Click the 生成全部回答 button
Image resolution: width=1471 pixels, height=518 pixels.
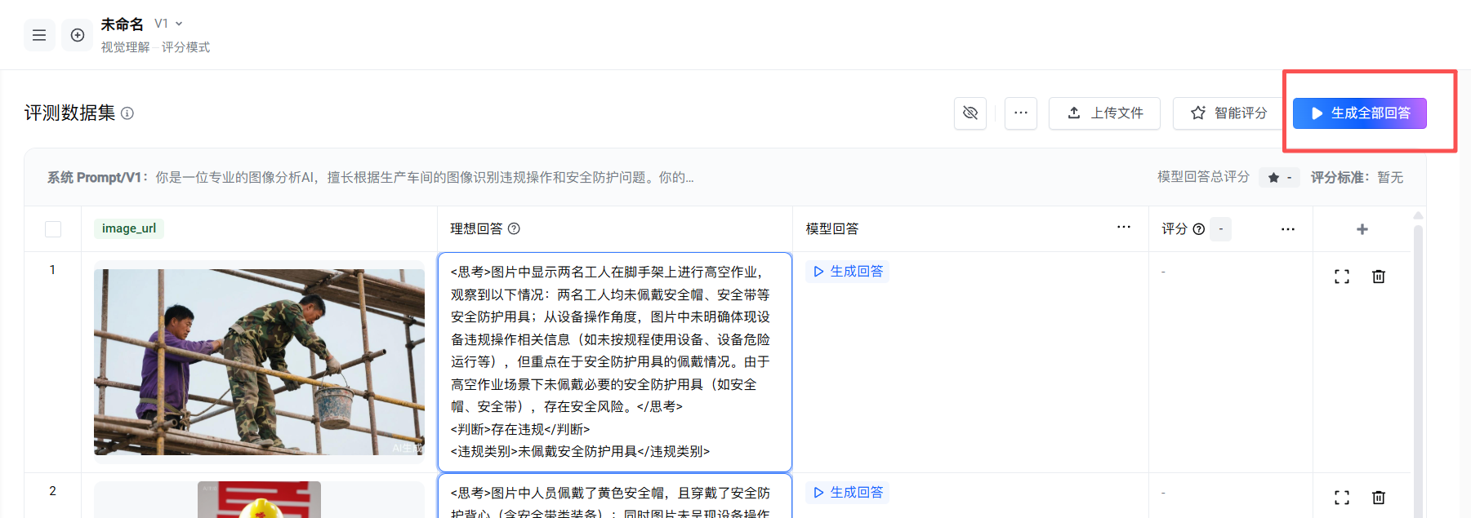coord(1360,113)
